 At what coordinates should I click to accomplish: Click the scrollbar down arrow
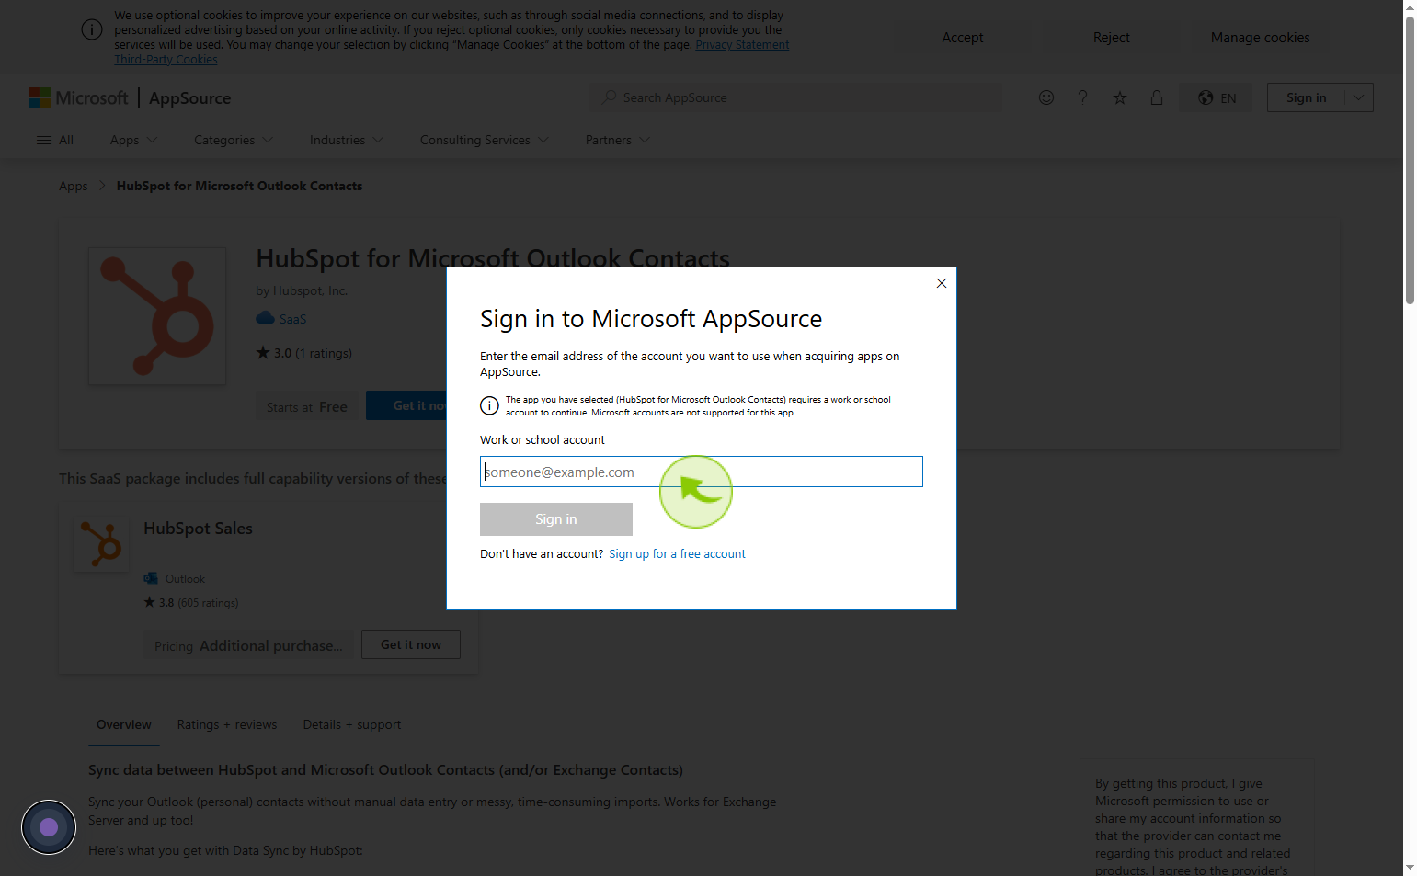coord(1410,868)
